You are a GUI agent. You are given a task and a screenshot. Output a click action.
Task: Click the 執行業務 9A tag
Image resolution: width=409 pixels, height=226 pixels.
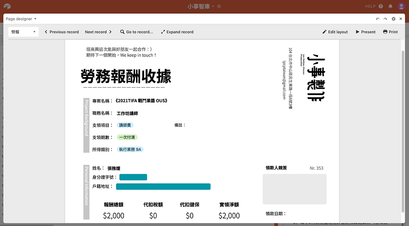pyautogui.click(x=130, y=149)
